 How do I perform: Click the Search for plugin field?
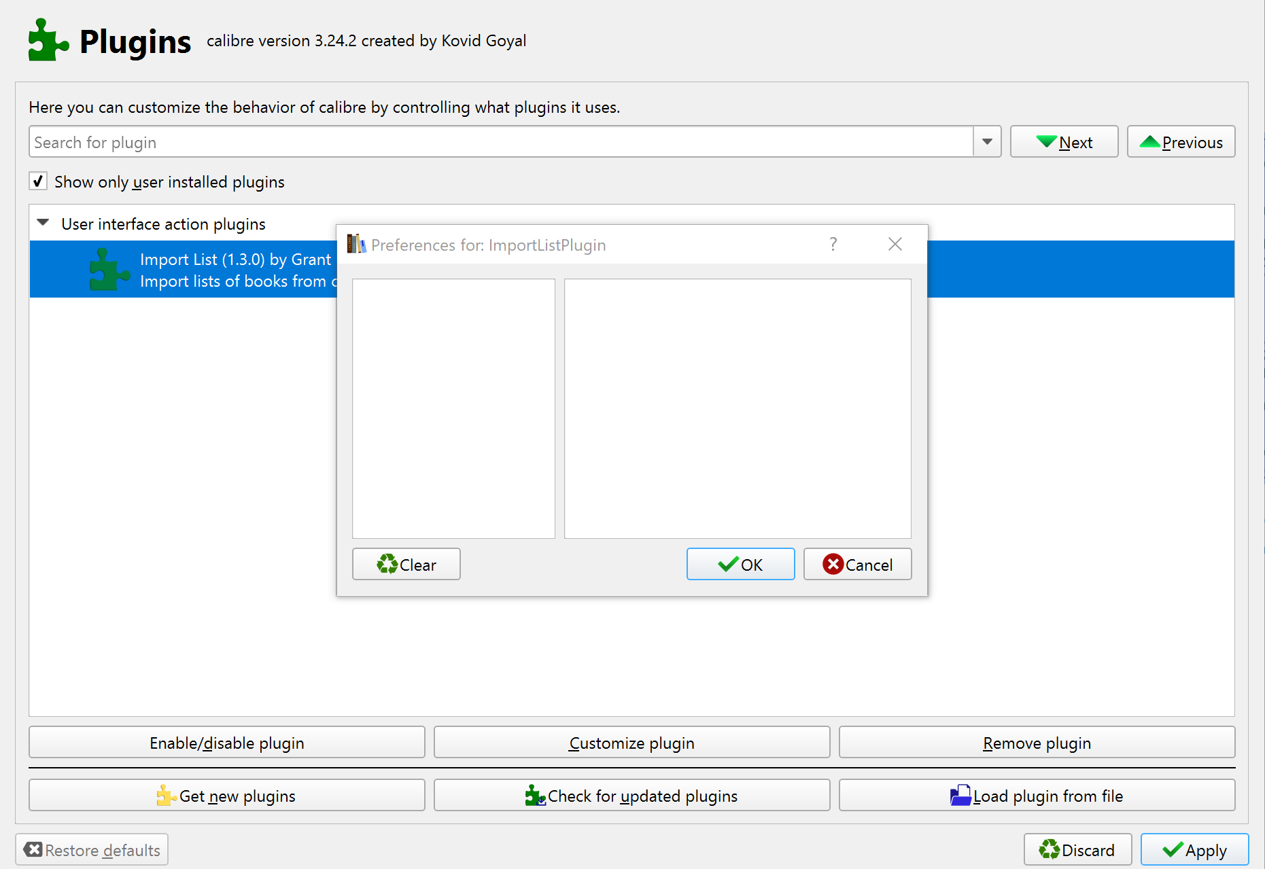click(x=502, y=142)
